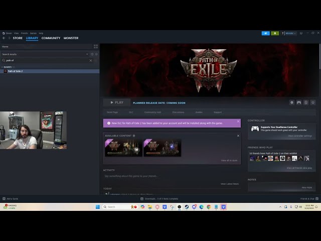This screenshot has height=241, width=321.
Task: Click the New Note button
Action: [x=307, y=187]
